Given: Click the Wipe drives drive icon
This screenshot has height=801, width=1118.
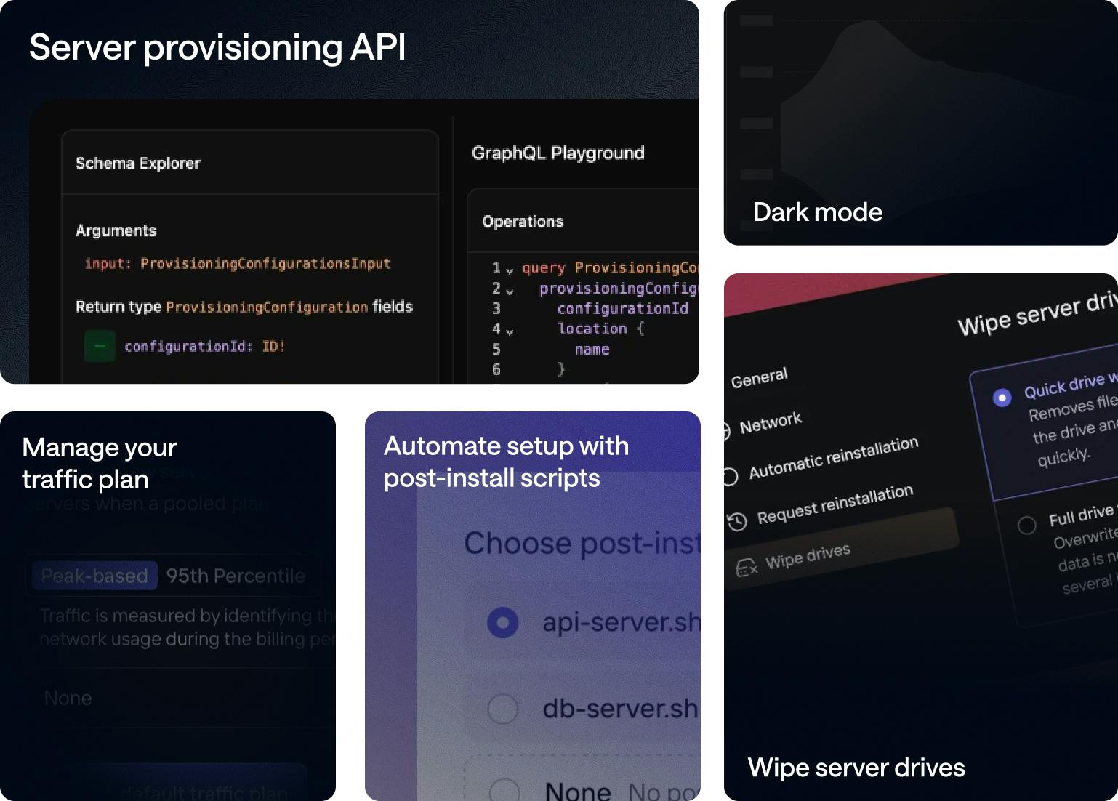Looking at the screenshot, I should pos(745,565).
